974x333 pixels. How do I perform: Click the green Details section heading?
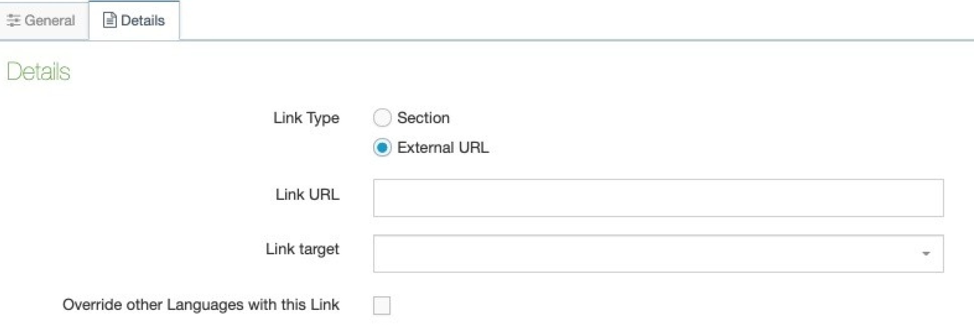(38, 71)
